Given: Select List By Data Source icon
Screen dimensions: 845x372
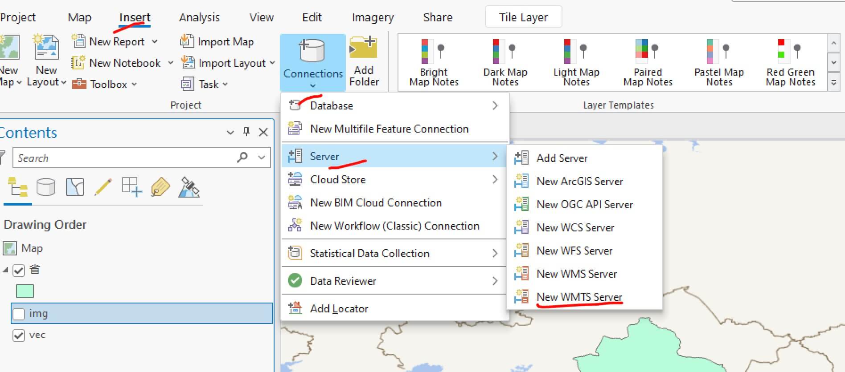Looking at the screenshot, I should (x=45, y=187).
